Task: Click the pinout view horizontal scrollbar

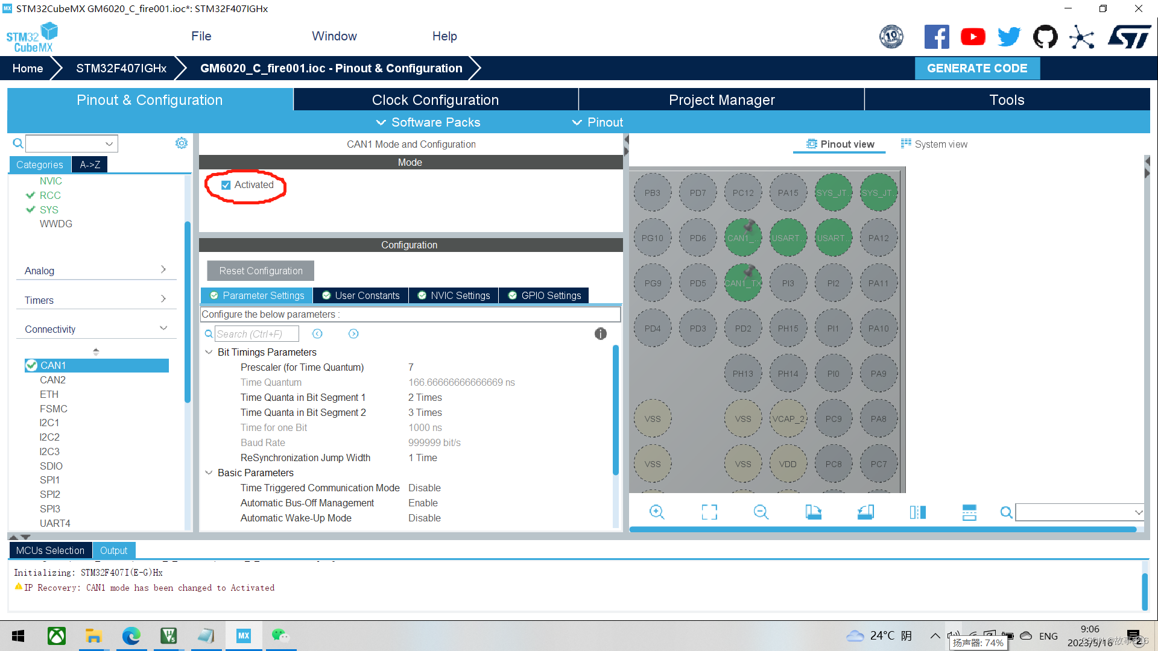Action: coord(883,530)
